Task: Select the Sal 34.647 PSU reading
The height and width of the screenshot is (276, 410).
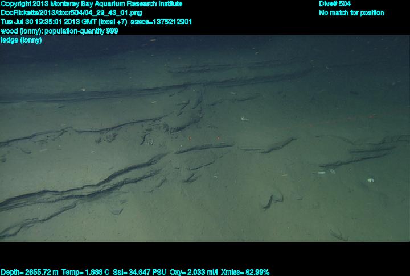Action: point(137,272)
